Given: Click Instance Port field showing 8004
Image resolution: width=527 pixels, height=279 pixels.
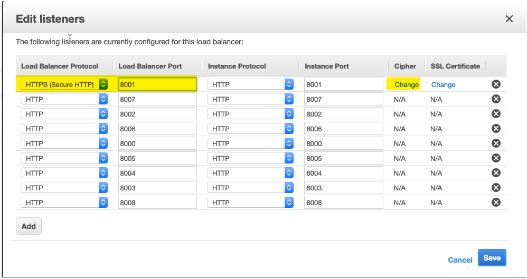Looking at the screenshot, I should click(343, 173).
